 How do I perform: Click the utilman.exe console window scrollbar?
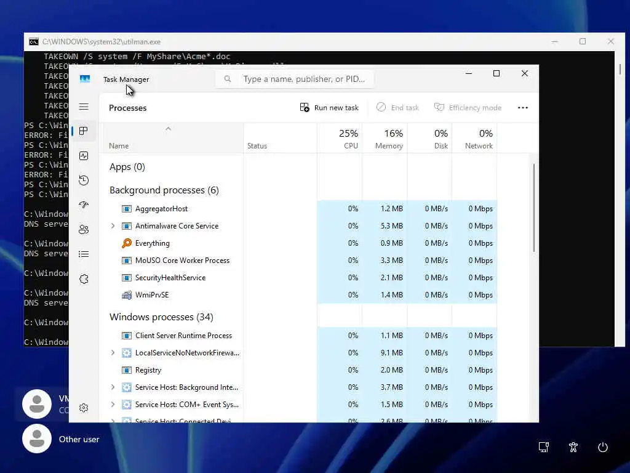(620, 69)
